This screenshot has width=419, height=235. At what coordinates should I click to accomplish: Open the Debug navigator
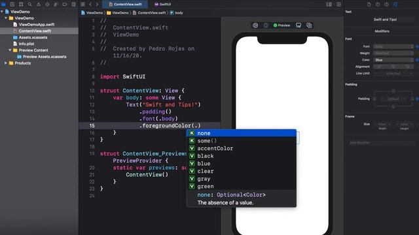pos(56,5)
